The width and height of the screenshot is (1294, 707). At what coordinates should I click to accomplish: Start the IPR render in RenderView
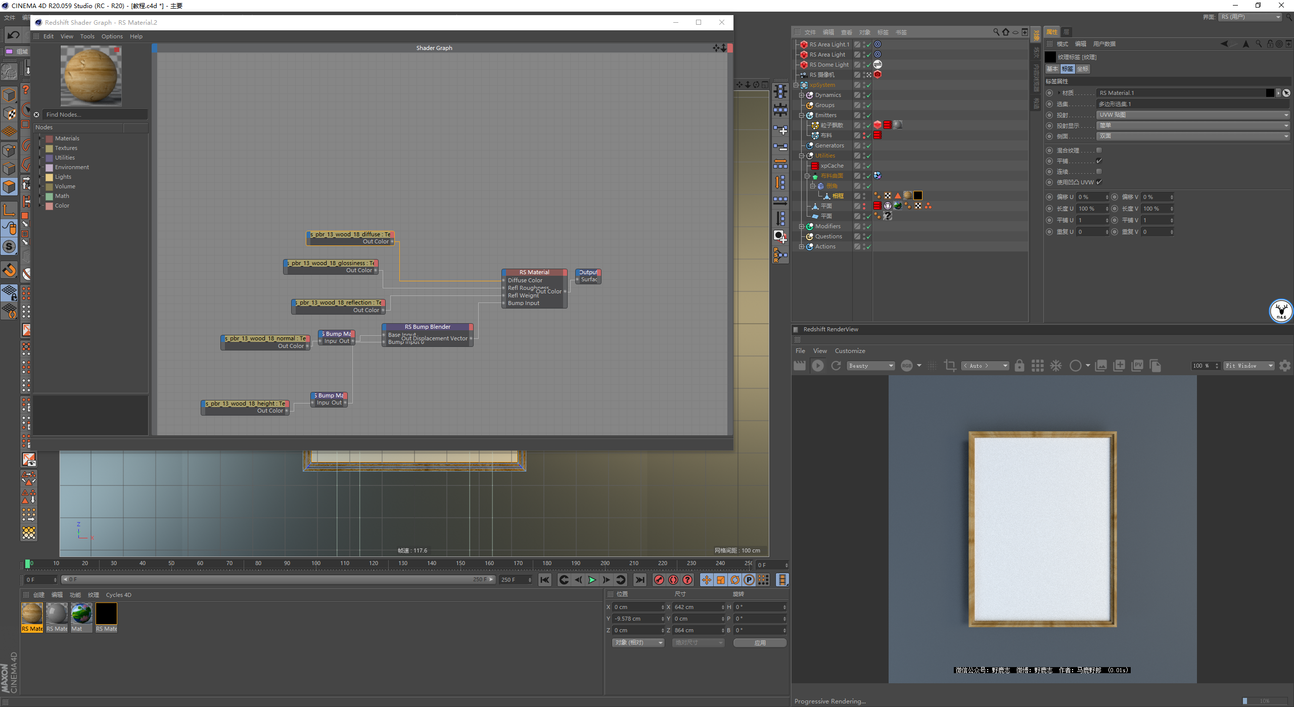click(817, 366)
